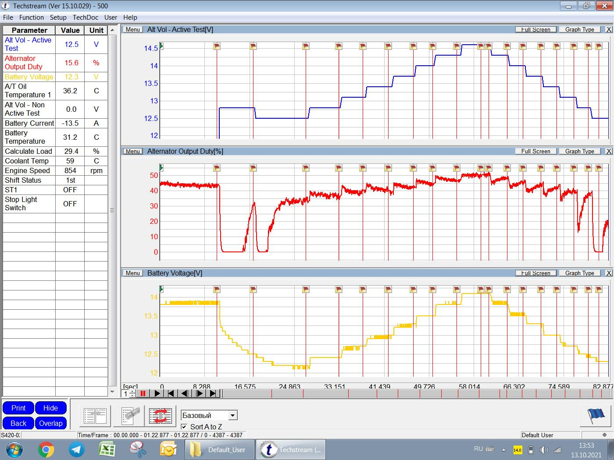Click the green start marker in Alternator Output Duty graph

(161, 167)
